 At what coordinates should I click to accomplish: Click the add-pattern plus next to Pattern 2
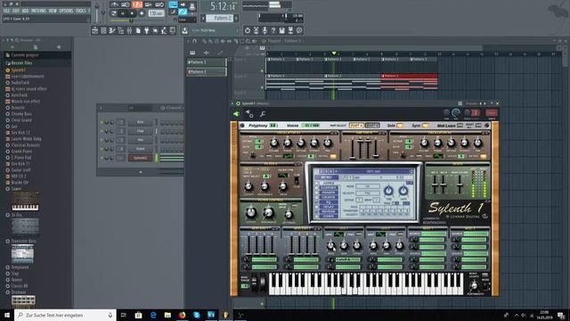[x=236, y=18]
